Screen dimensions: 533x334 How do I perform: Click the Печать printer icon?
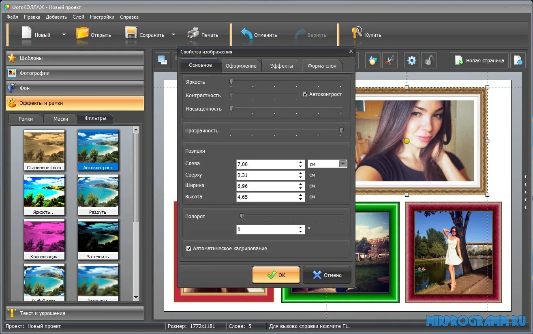click(x=193, y=33)
